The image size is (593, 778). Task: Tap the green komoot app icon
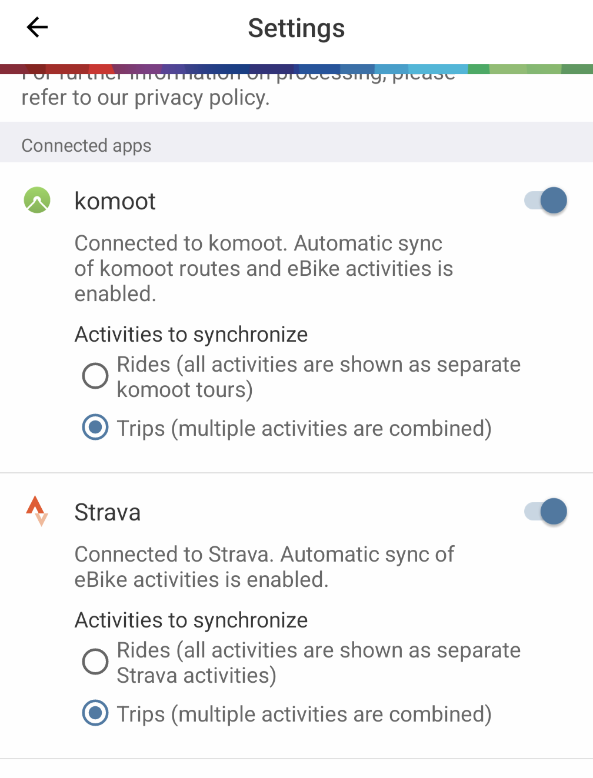37,201
